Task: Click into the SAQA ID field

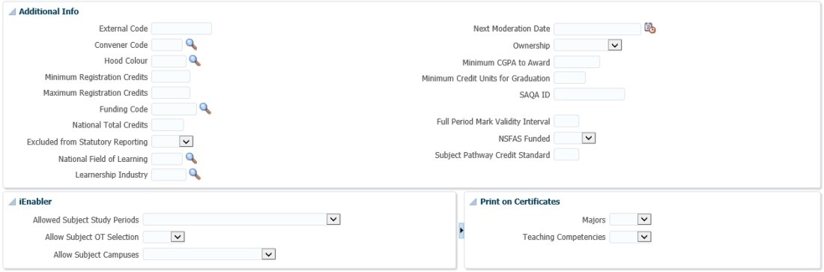Action: point(589,94)
